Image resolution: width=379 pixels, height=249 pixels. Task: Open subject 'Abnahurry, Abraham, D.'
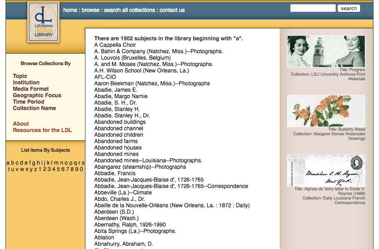(x=124, y=244)
